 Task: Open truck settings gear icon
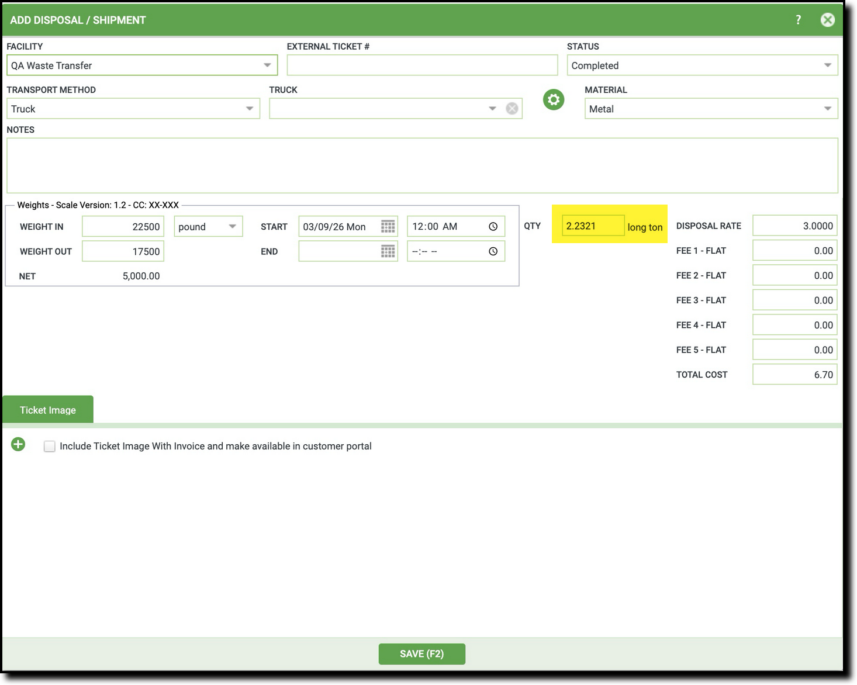(554, 99)
